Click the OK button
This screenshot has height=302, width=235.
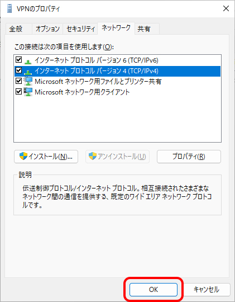click(x=154, y=290)
